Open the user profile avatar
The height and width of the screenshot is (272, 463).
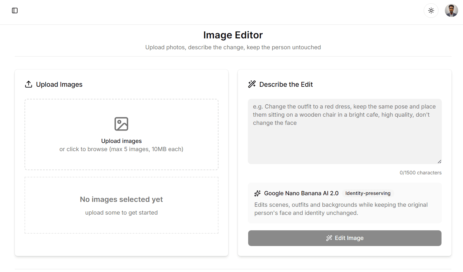451,11
